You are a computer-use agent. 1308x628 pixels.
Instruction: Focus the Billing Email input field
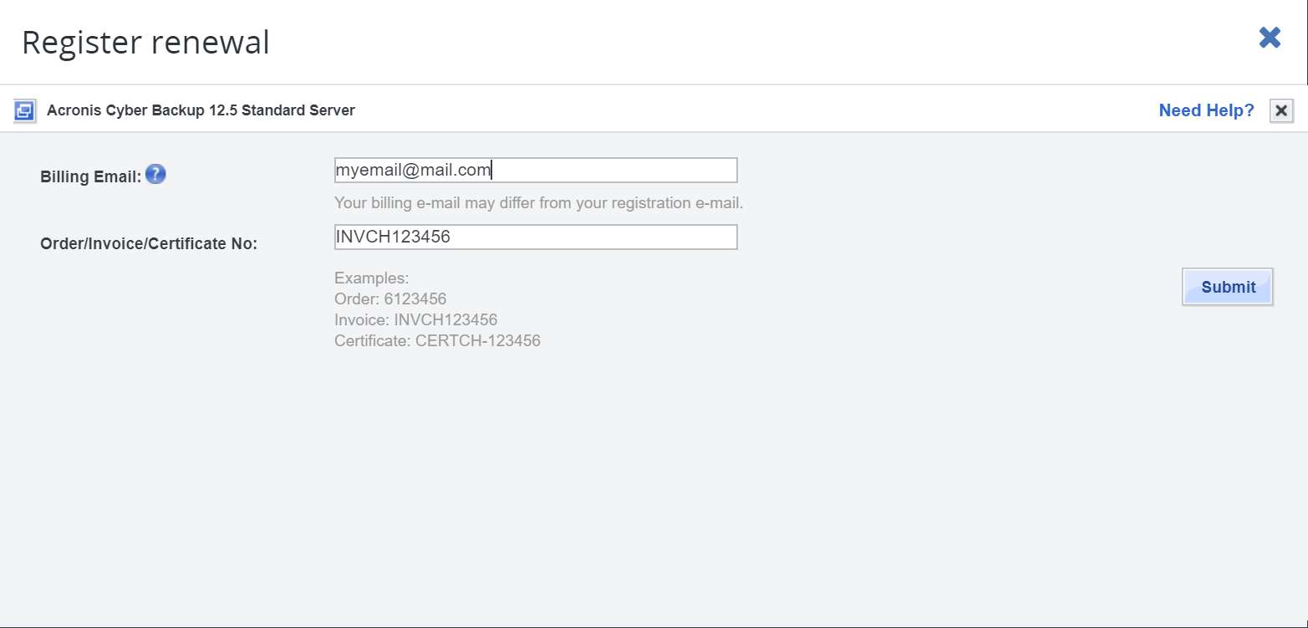[x=536, y=170]
